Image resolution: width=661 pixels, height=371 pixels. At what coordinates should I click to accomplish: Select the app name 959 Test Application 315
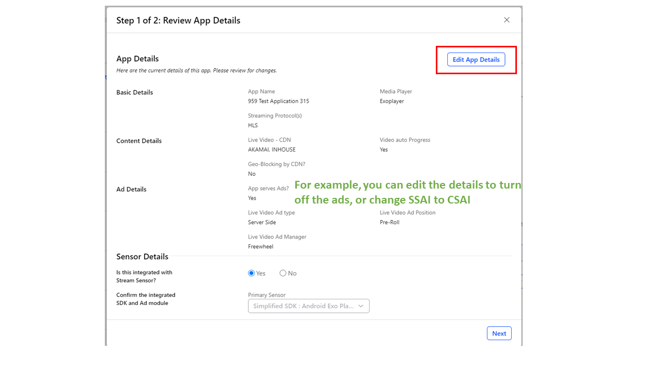click(x=278, y=101)
